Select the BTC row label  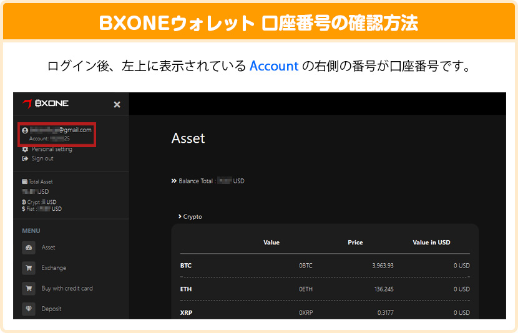(x=185, y=266)
